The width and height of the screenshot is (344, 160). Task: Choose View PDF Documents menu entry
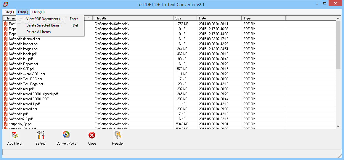50,19
